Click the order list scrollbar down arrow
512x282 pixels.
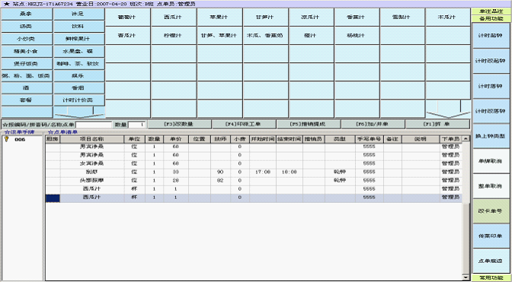[466, 277]
